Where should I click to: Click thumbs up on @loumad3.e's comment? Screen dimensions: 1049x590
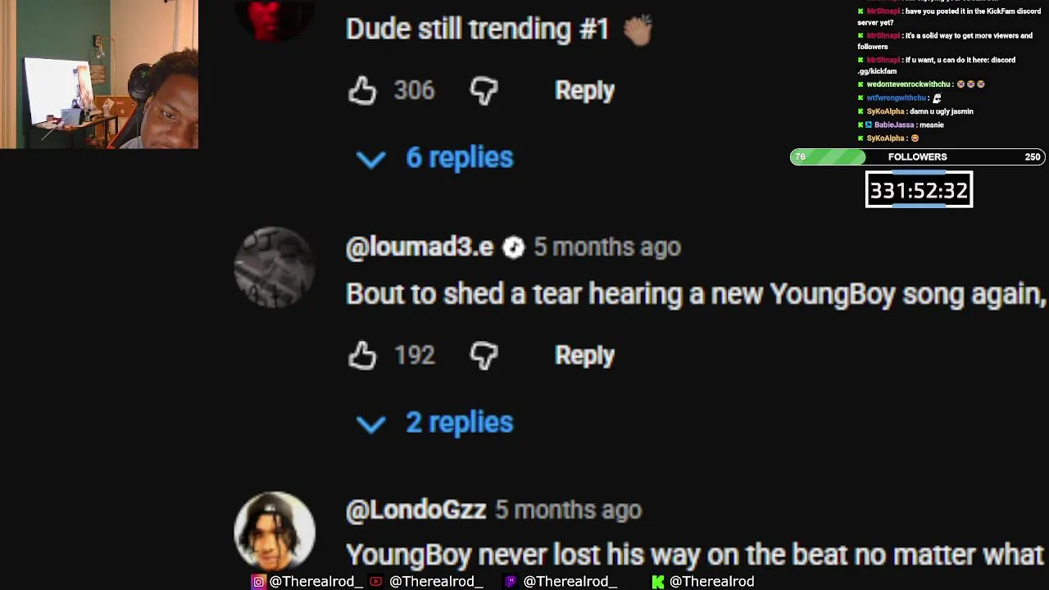(361, 355)
